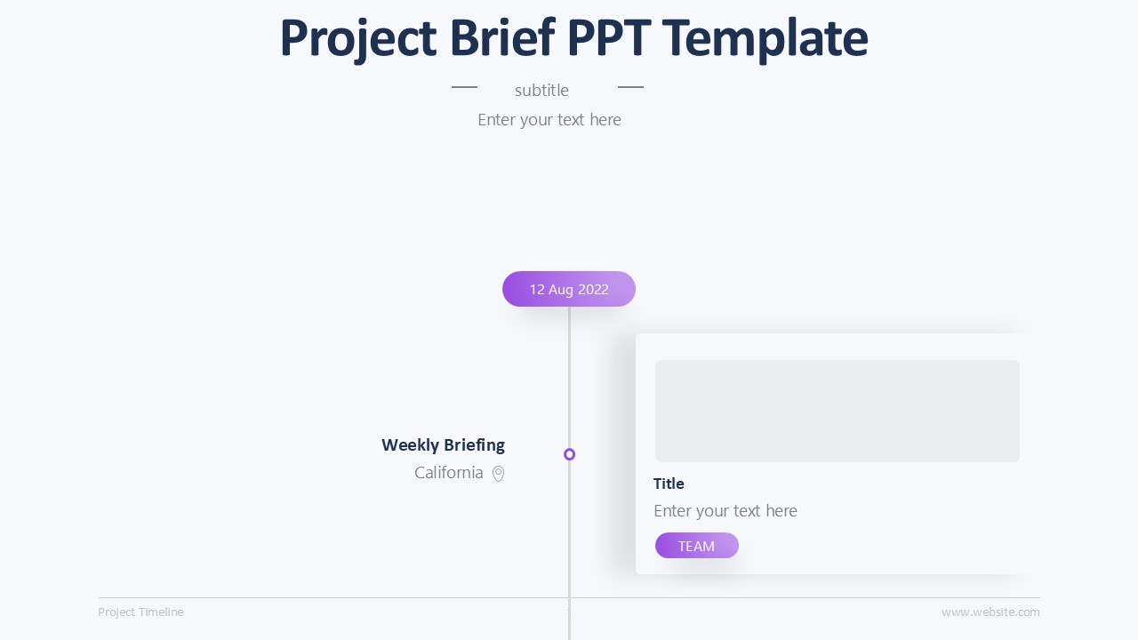1138x640 pixels.
Task: Click the short dash left of subtitle
Action: (x=464, y=87)
